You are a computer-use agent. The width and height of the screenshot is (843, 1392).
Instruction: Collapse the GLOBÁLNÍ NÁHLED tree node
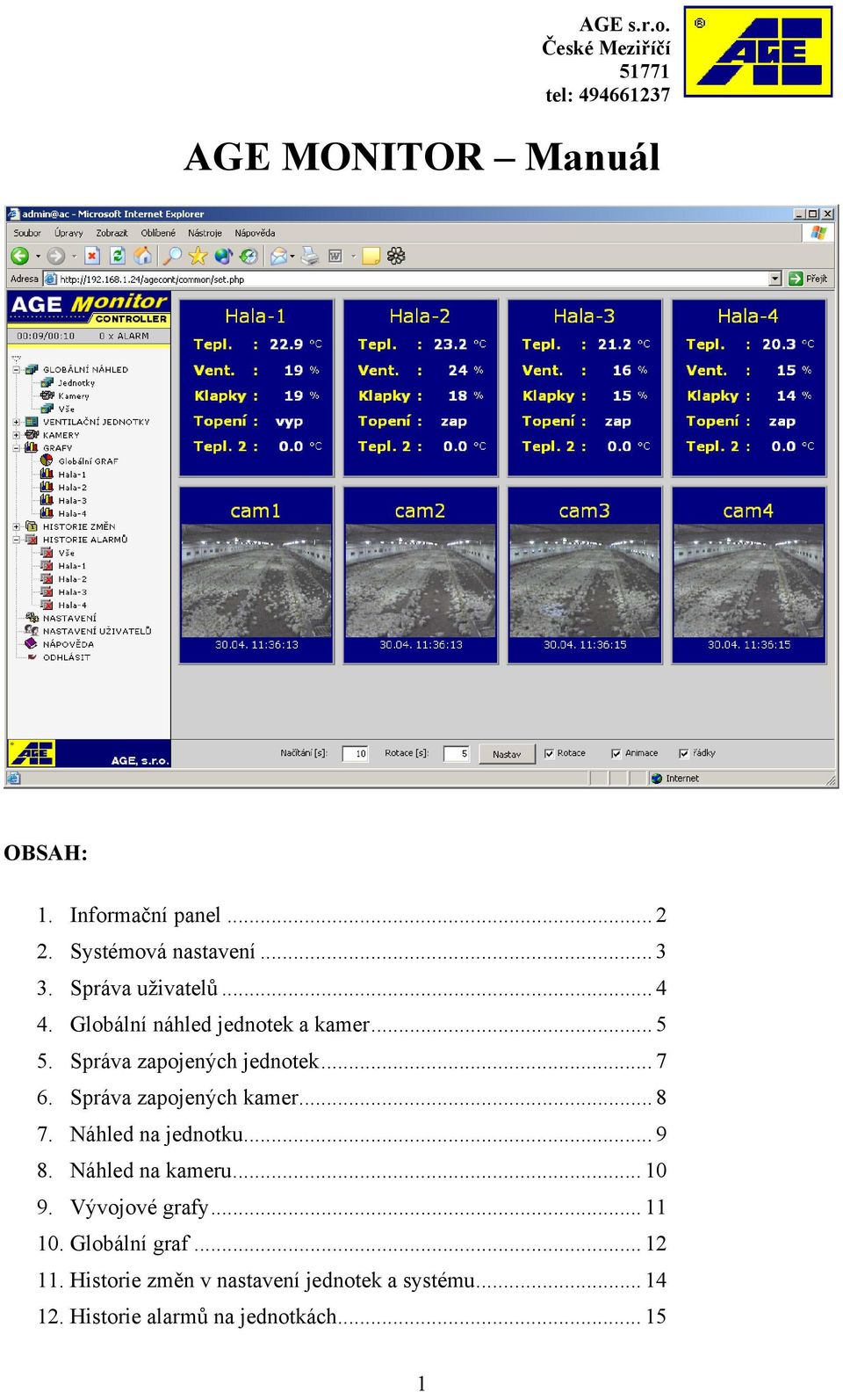[x=17, y=370]
